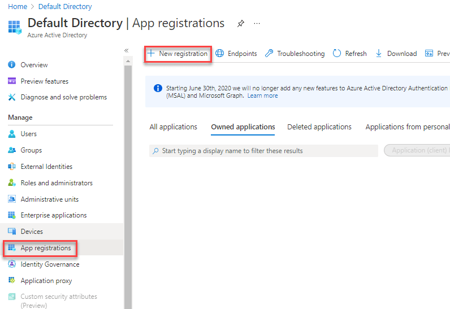Open Custom security attributes (Preview)
The image size is (450, 309).
(59, 301)
